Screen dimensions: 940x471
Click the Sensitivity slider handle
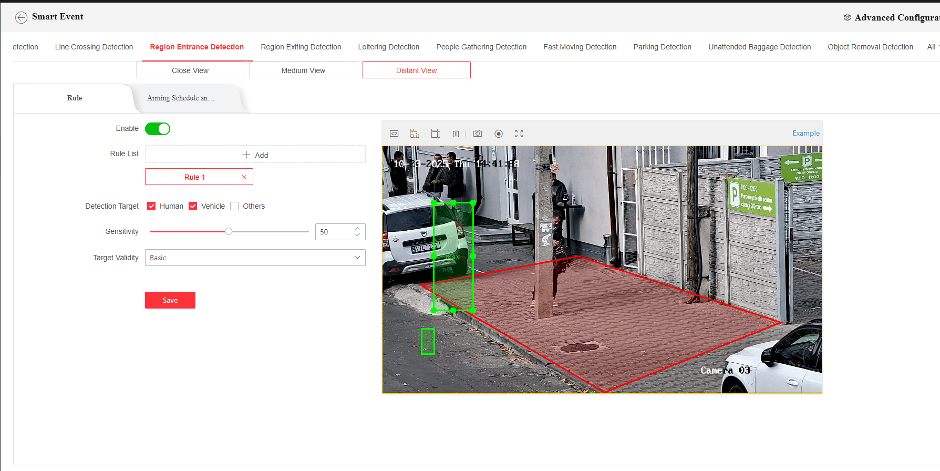229,231
